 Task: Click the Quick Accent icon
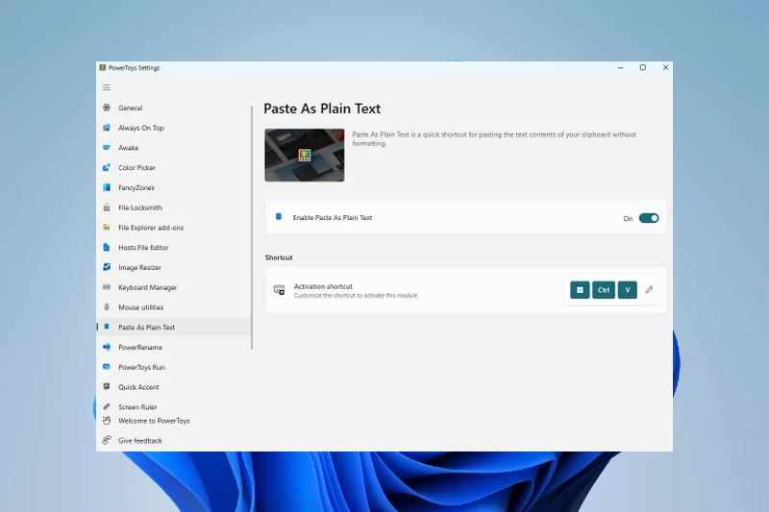(x=107, y=386)
